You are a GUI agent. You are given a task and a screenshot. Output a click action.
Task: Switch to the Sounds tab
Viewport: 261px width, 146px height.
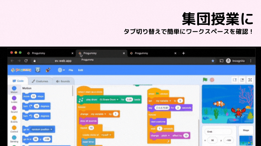[x=63, y=81]
